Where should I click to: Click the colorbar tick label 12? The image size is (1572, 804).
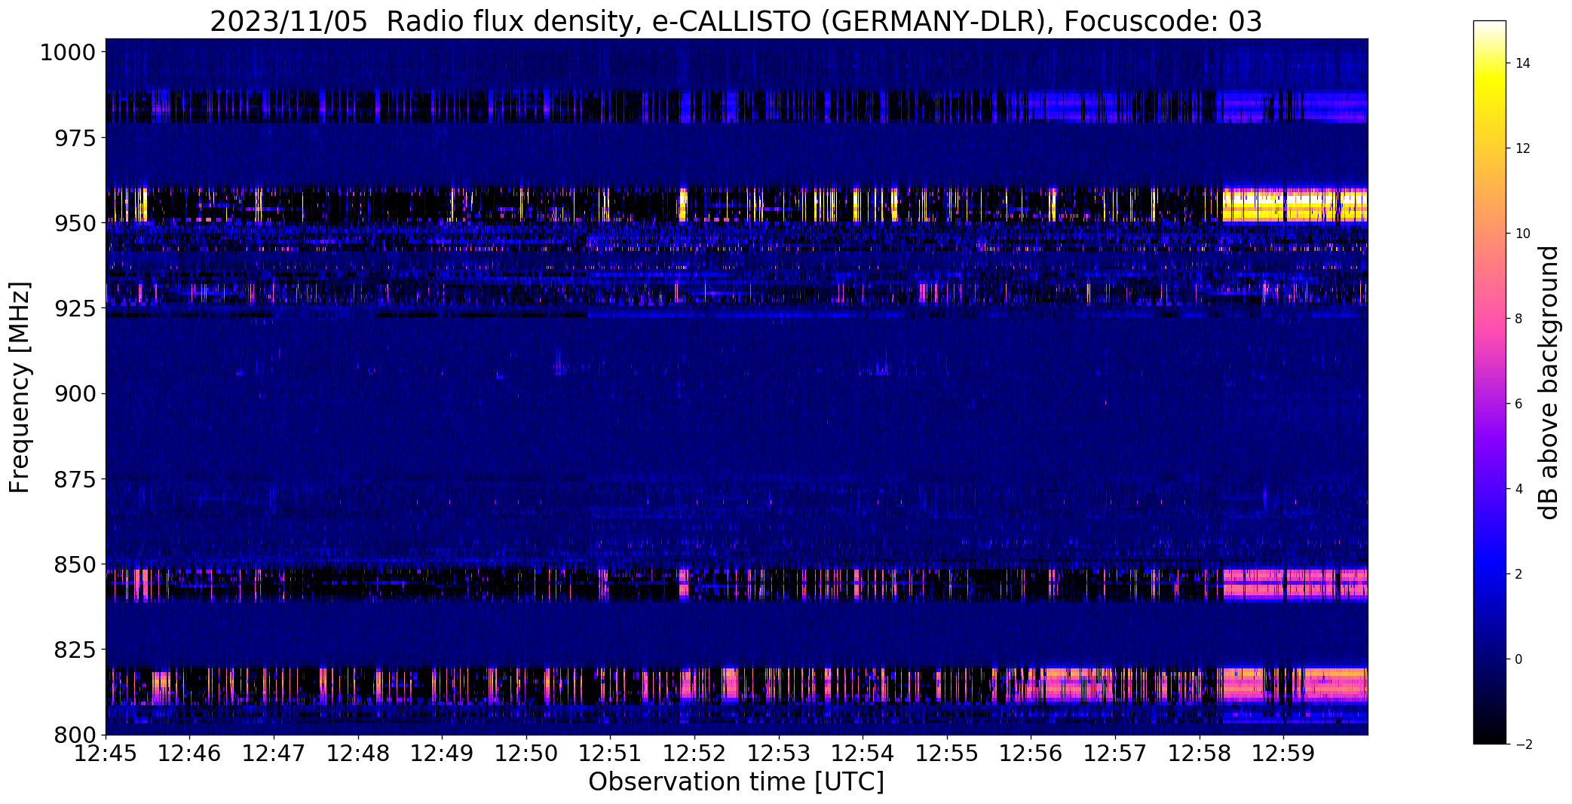point(1522,148)
